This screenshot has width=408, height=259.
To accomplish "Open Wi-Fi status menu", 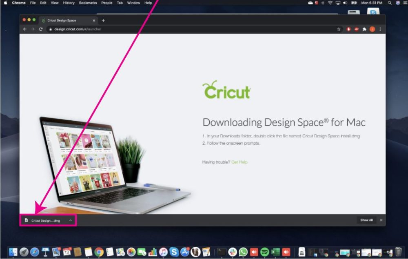I will click(x=330, y=3).
